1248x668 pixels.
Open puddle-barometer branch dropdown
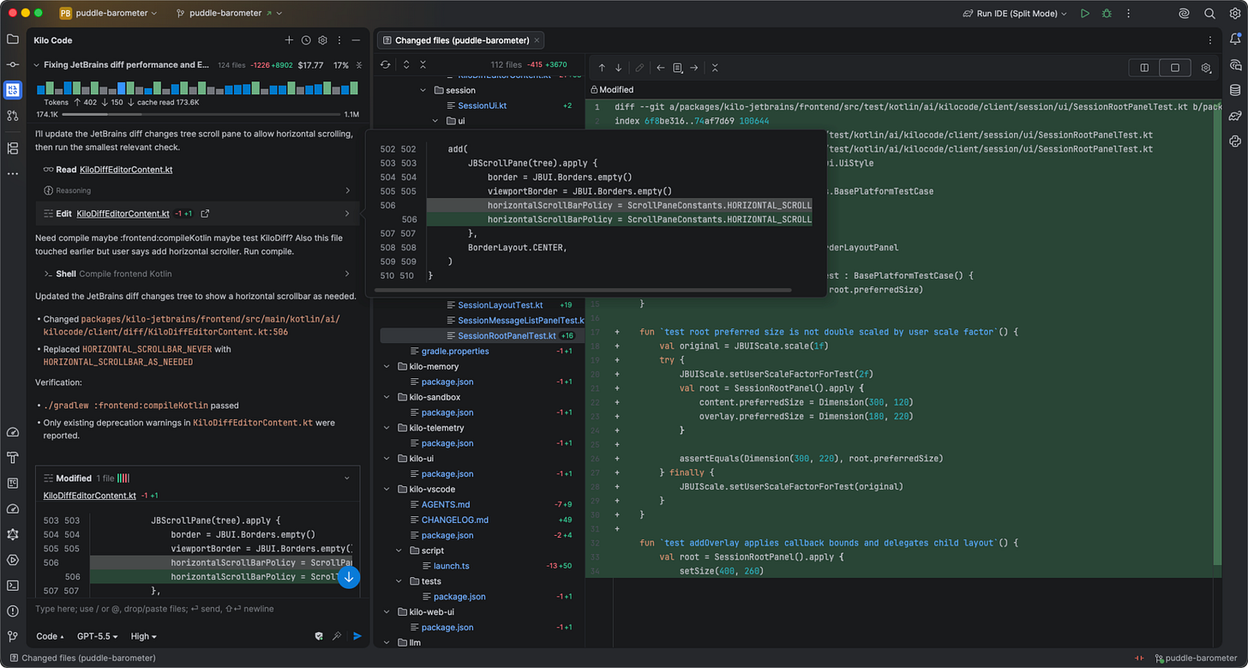230,14
